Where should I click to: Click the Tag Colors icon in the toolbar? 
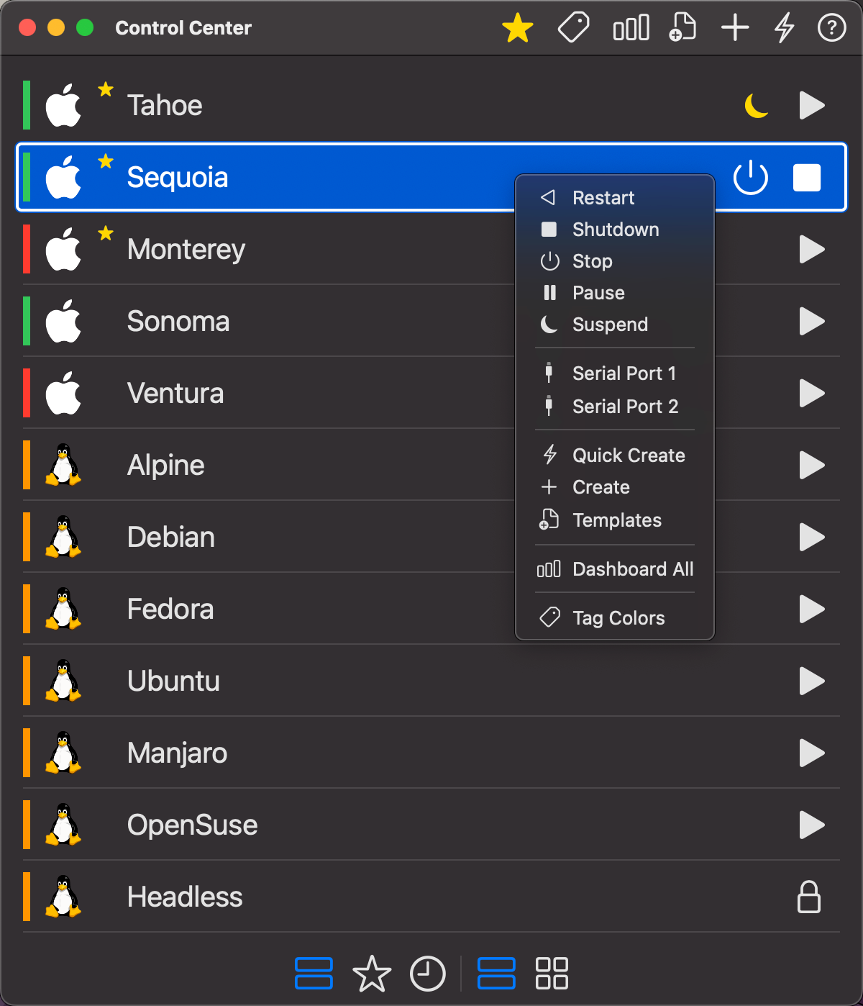pyautogui.click(x=573, y=28)
